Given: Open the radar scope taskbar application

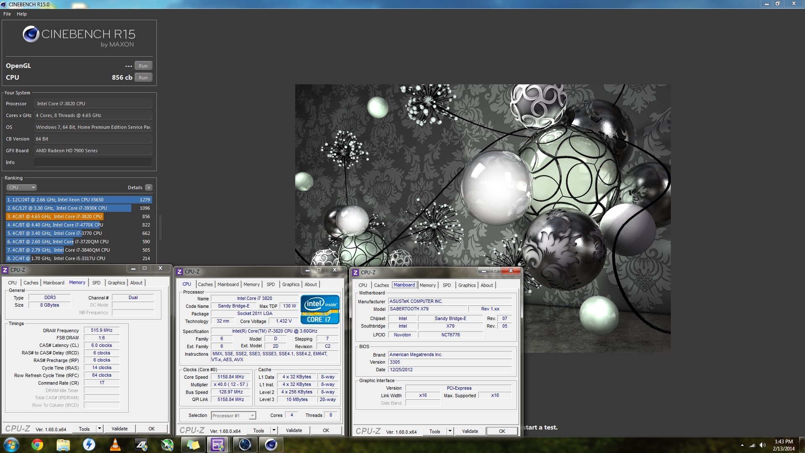Looking at the screenshot, I should (x=245, y=445).
